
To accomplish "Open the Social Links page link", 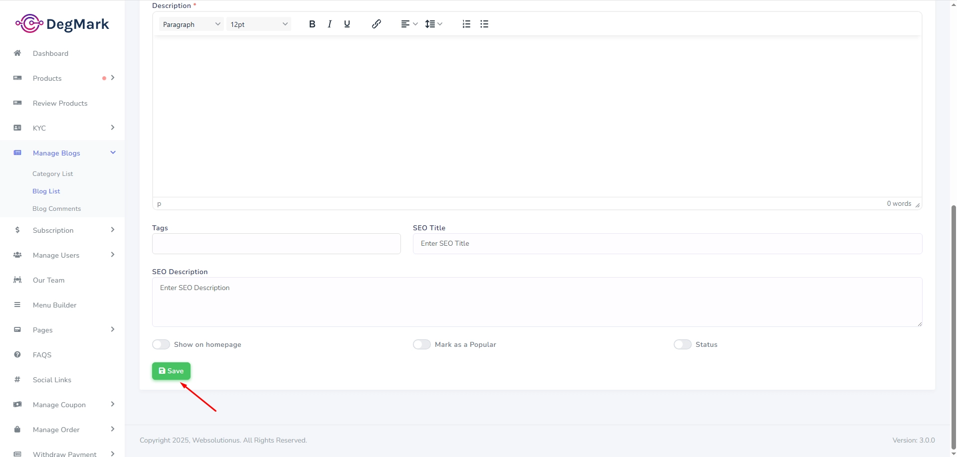I will click(x=52, y=380).
